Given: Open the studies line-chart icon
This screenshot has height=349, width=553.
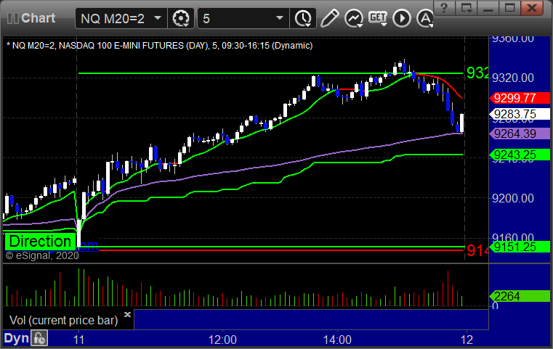Looking at the screenshot, I should click(354, 18).
